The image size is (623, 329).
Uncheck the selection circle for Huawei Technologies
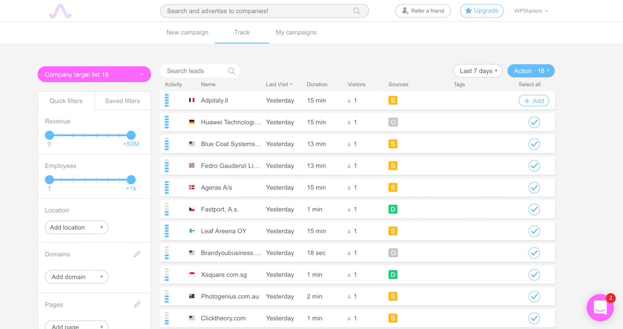pyautogui.click(x=534, y=122)
